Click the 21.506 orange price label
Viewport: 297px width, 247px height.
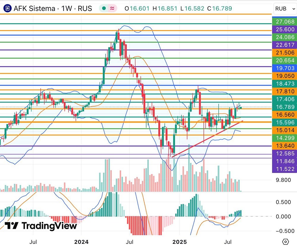point(284,53)
